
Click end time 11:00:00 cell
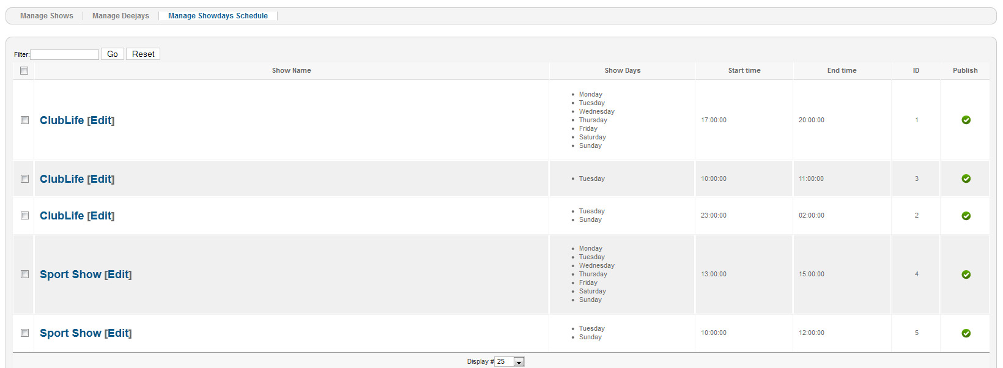tap(812, 179)
